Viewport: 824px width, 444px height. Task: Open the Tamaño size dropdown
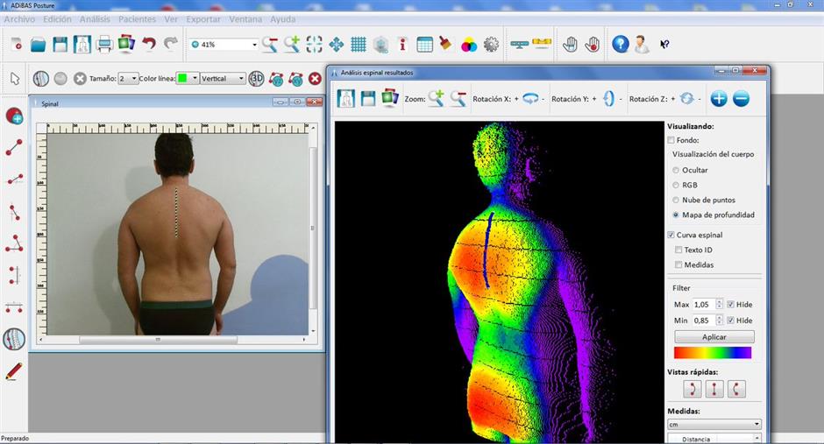pyautogui.click(x=134, y=79)
